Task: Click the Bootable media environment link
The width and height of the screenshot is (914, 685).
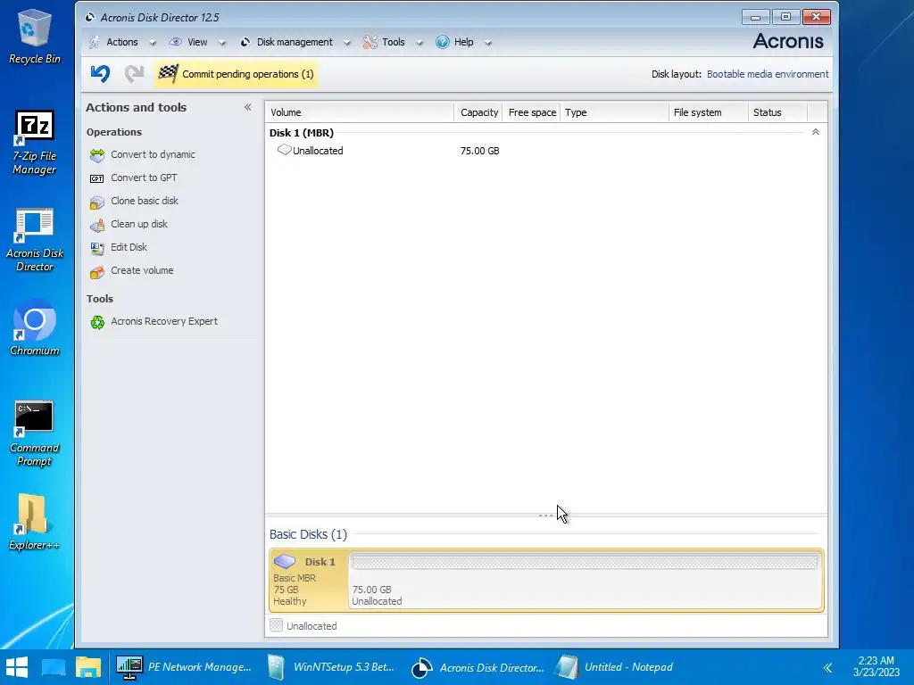Action: pos(767,74)
